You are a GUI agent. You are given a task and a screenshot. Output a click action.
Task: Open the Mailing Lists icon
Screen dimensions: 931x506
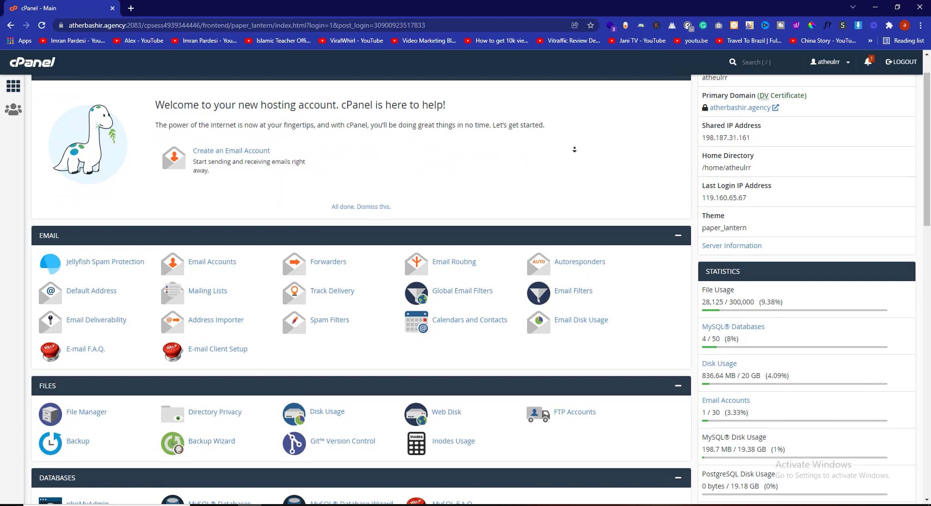coord(173,293)
